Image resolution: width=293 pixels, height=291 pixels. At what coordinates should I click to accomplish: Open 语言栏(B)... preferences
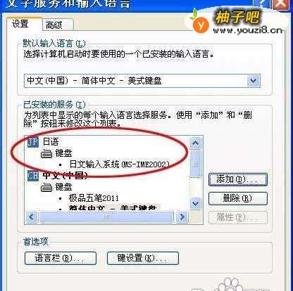point(61,258)
